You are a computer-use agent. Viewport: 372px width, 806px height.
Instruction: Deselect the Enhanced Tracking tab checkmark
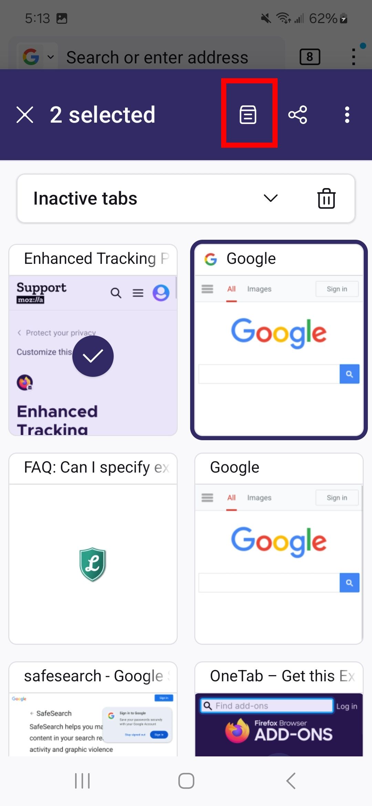tap(93, 356)
